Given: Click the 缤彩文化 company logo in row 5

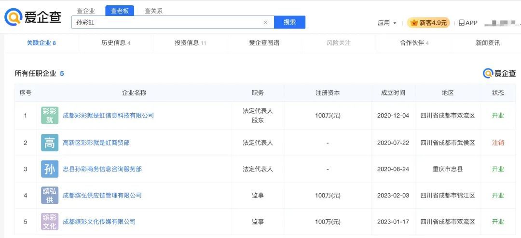Looking at the screenshot, I should point(50,222).
